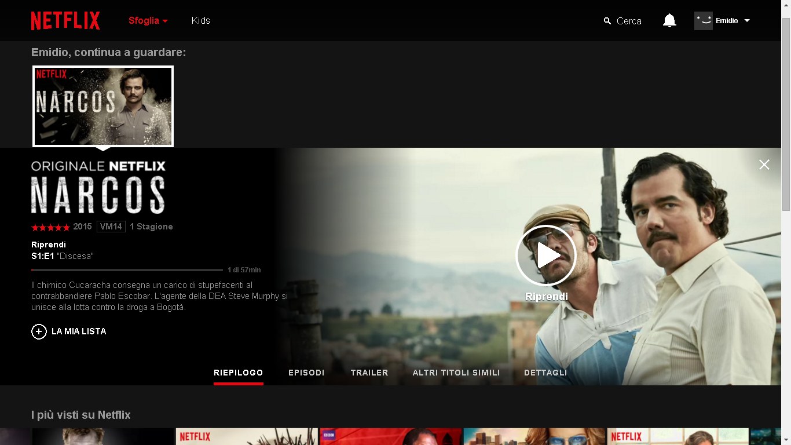791x445 pixels.
Task: Click the "I più visti su Netflix" heading
Action: click(81, 415)
